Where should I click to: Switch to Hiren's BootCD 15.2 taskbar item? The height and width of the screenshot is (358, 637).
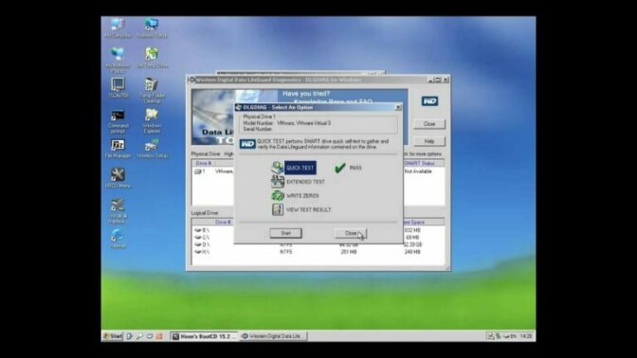(x=204, y=336)
